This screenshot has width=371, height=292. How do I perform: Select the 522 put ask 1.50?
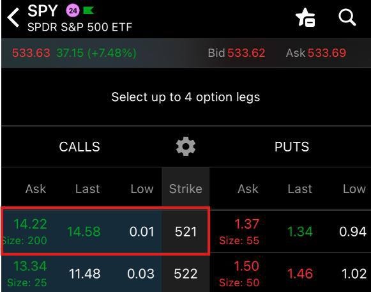coord(239,273)
